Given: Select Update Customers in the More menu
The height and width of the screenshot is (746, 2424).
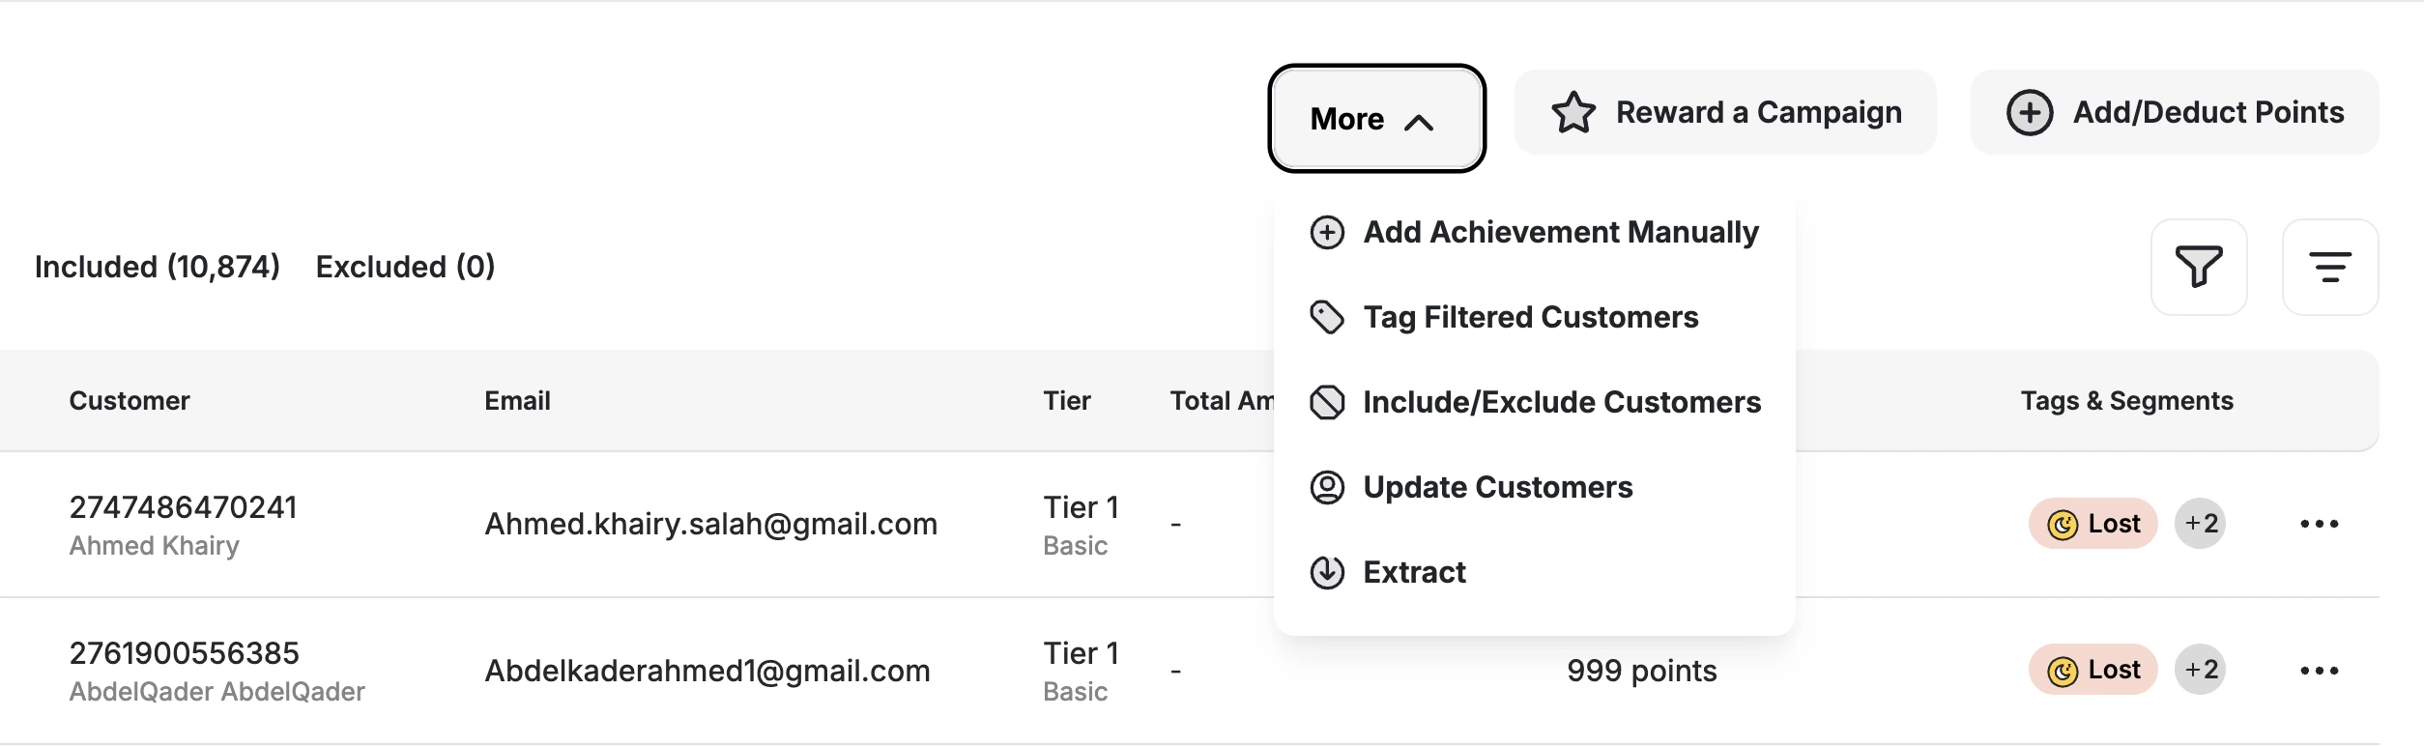Looking at the screenshot, I should pos(1499,487).
